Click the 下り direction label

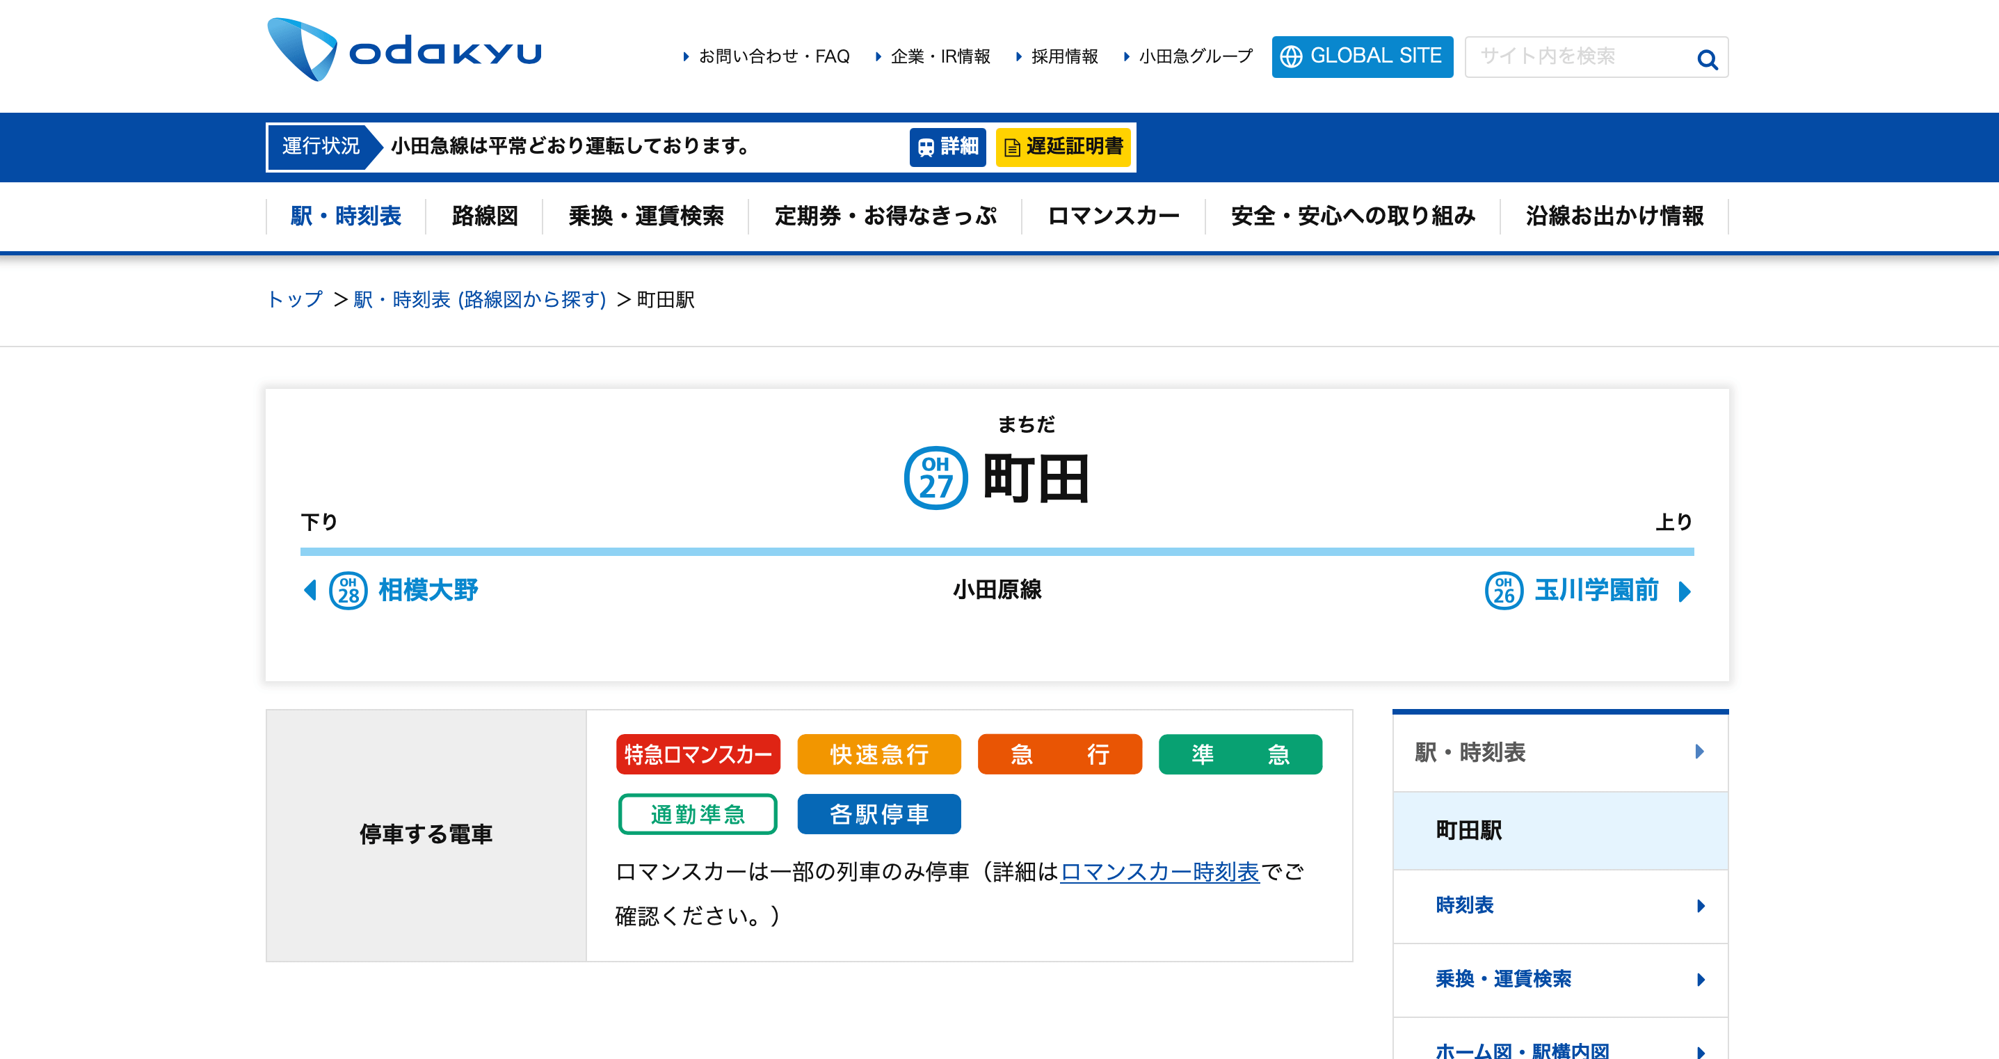[319, 521]
